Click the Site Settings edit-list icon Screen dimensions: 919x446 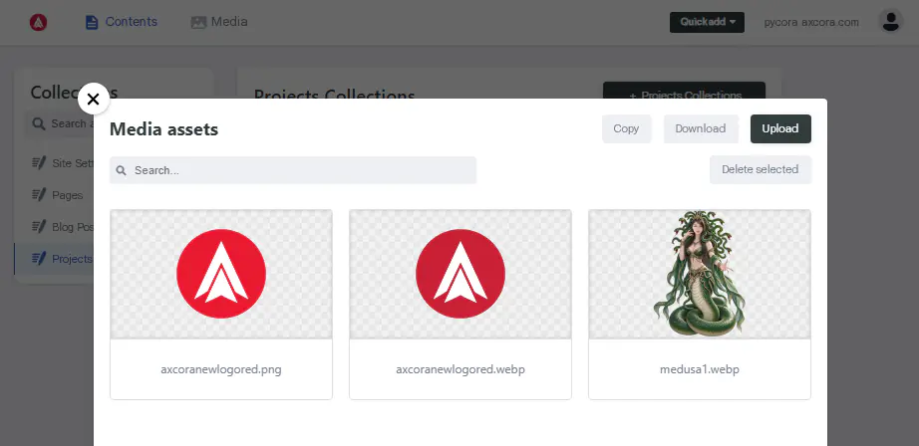point(39,162)
